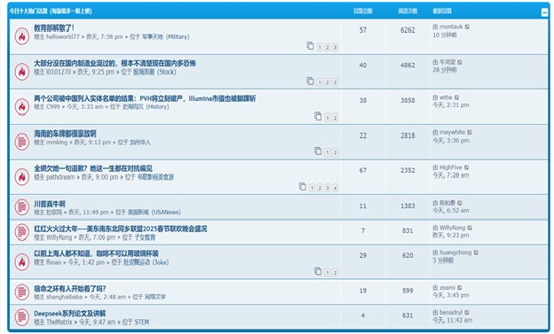This screenshot has height=334, width=554.
Task: Go to page 2 of PVH topic
Action: tap(335, 118)
